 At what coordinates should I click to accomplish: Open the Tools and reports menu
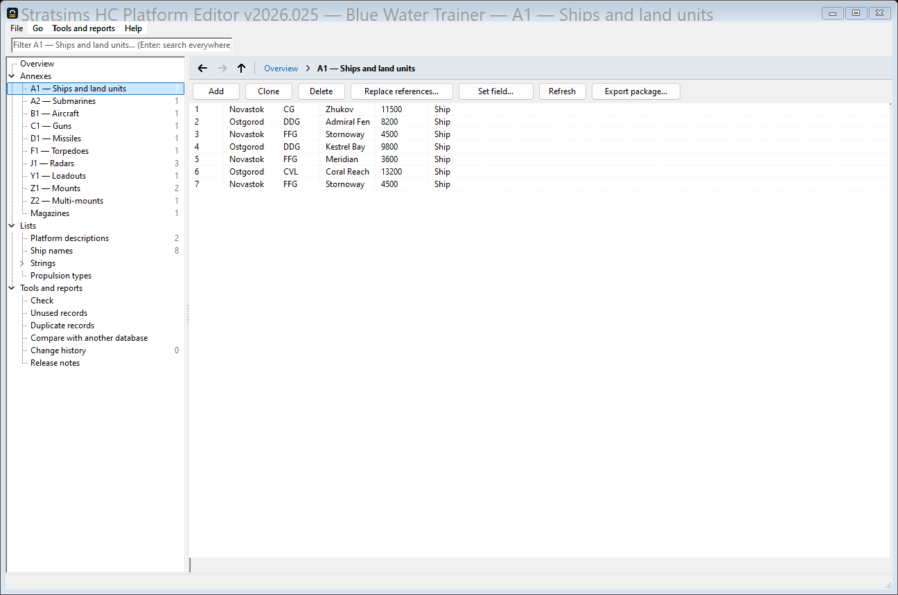tap(84, 28)
